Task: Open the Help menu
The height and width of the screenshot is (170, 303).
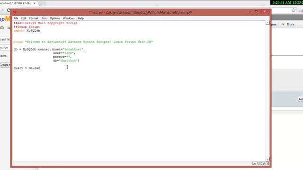Action: point(81,18)
